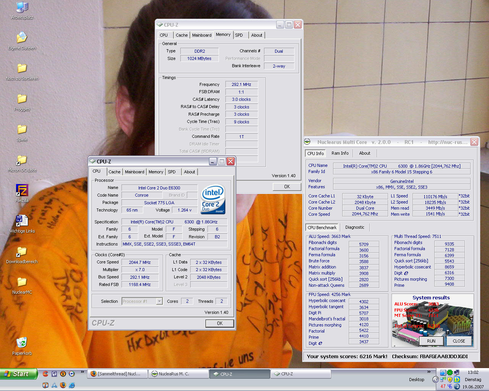Select the Spiele desktop folder
The height and width of the screenshot is (391, 489).
tap(22, 132)
